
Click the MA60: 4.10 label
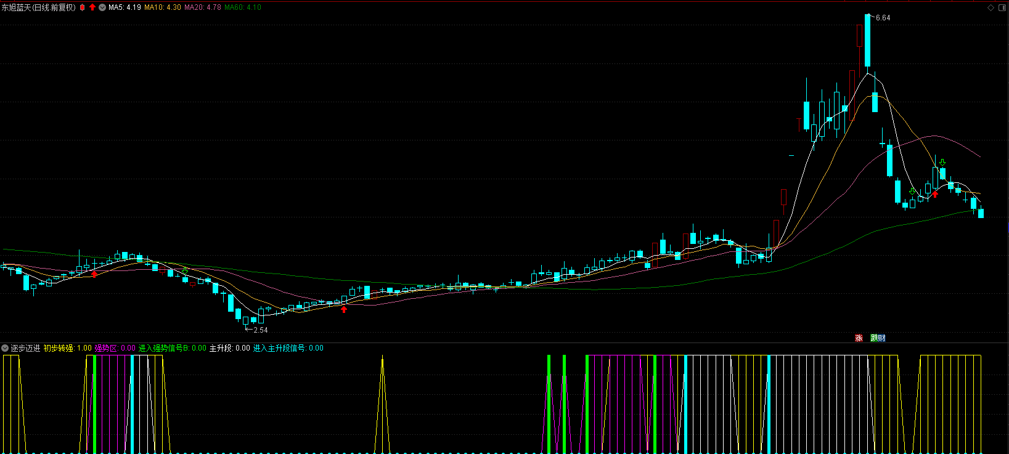click(x=243, y=7)
